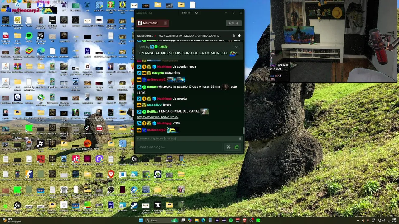Select the TikTok desktop icon

(x=87, y=129)
